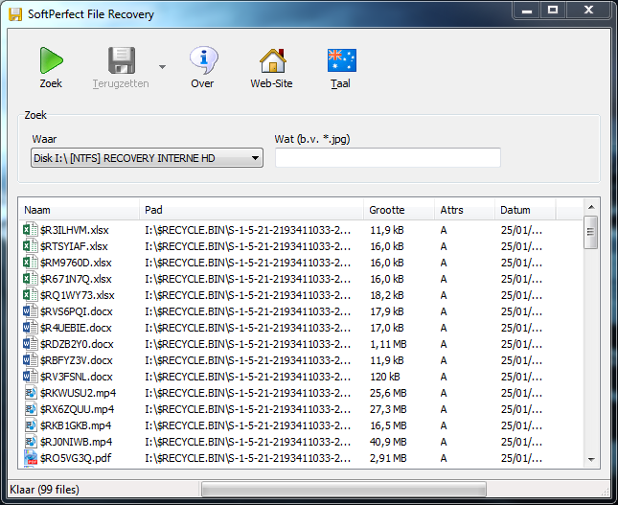The width and height of the screenshot is (618, 505).
Task: Sort by the Attrs column header
Action: coord(465,210)
